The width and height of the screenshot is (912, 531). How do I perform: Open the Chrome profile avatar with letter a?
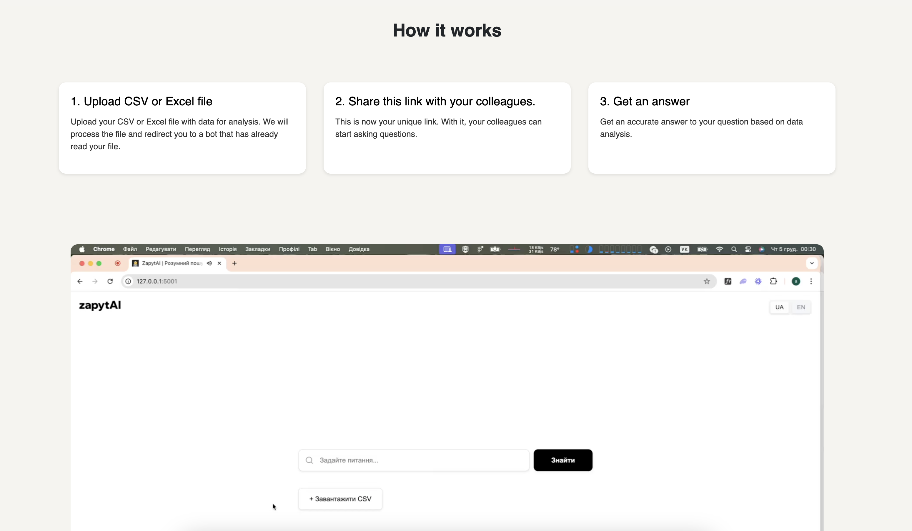tap(796, 281)
